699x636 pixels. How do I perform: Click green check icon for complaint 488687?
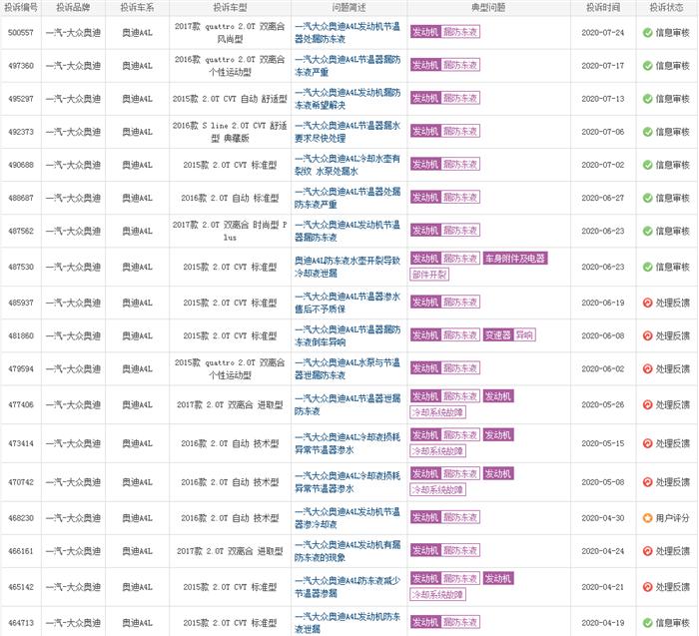647,198
